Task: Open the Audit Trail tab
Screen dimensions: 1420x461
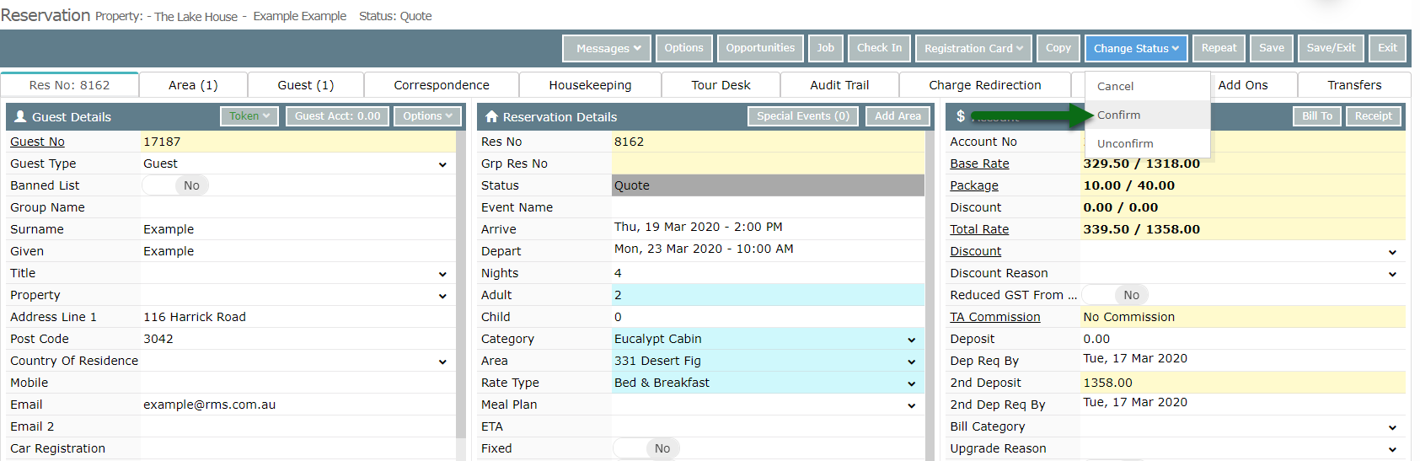Action: coord(839,85)
